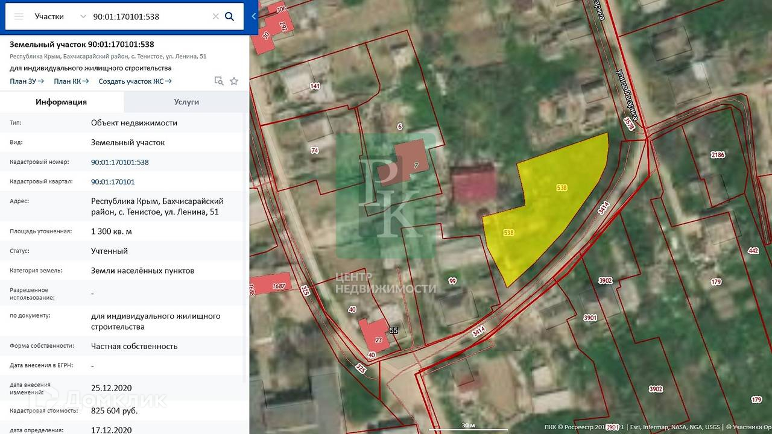
Task: Clear the search field with X
Action: coord(215,17)
